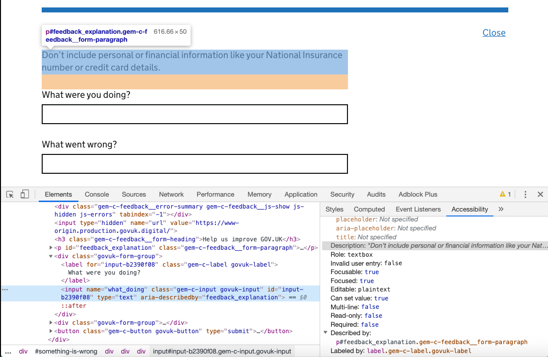Click the yellow warning indicator icon
The height and width of the screenshot is (357, 548).
point(502,194)
